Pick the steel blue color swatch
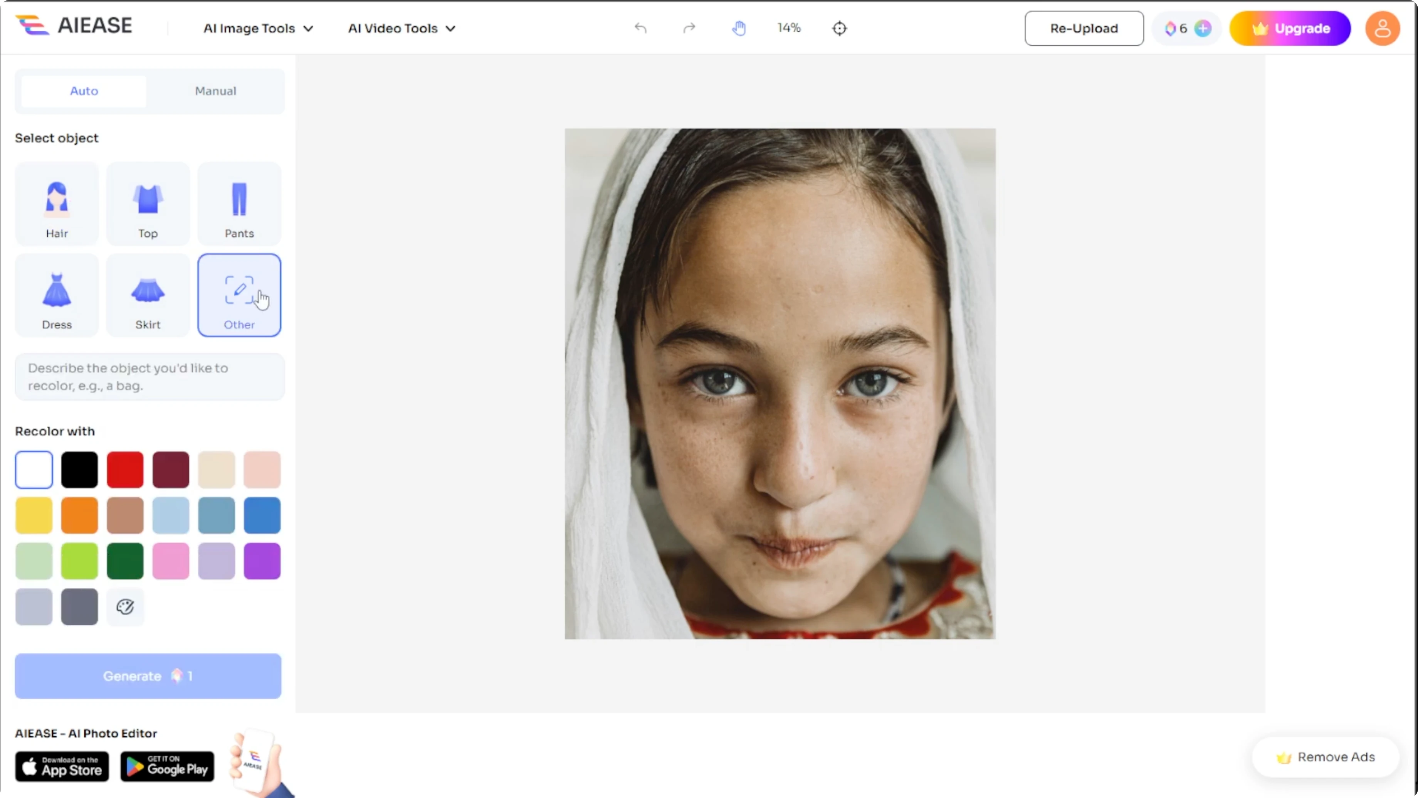Viewport: 1418px width, 798px height. [x=216, y=515]
